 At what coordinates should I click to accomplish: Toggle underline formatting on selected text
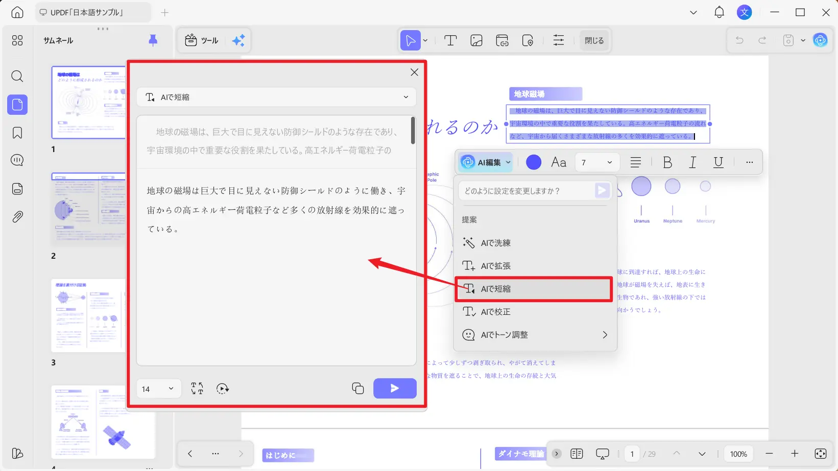coord(719,162)
